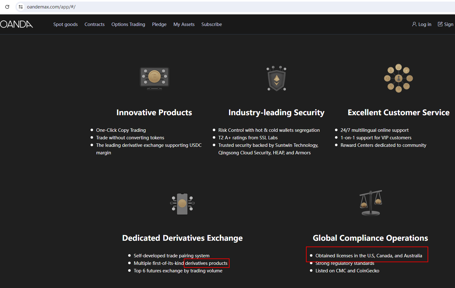The width and height of the screenshot is (455, 288).
Task: Click the Dedicated Derivatives Exchange phone icon
Action: pyautogui.click(x=182, y=204)
